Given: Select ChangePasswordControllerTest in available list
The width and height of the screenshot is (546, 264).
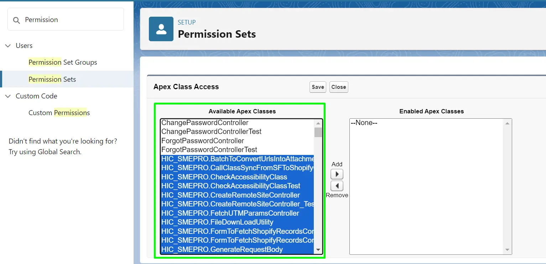Looking at the screenshot, I should click(x=237, y=131).
